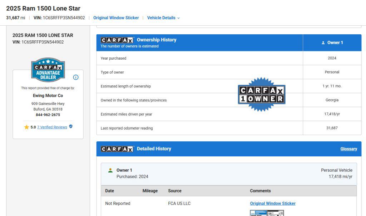Image resolution: width=366 pixels, height=216 pixels.
Task: Open the Glossary link
Action: pyautogui.click(x=349, y=149)
